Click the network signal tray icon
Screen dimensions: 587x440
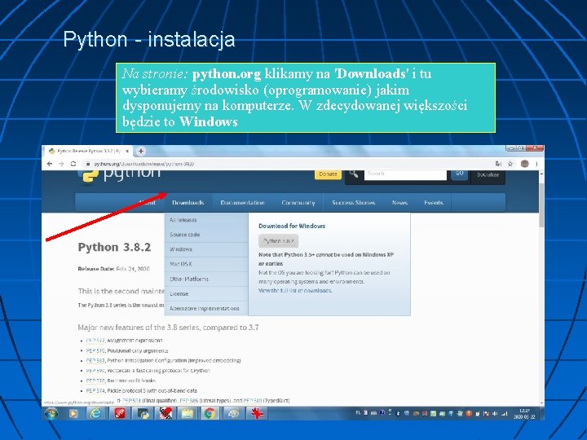tap(505, 414)
